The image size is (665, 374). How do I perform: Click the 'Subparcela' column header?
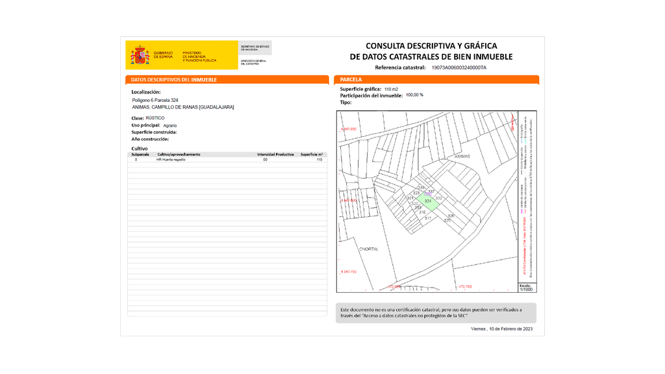(x=140, y=155)
